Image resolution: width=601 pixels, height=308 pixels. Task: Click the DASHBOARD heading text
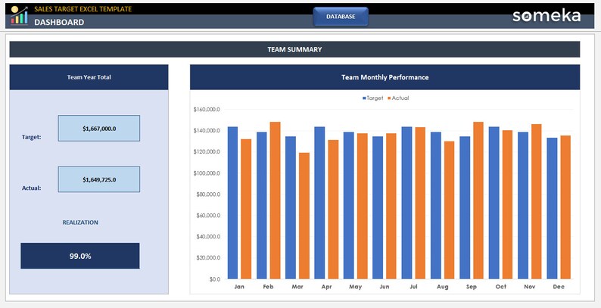(x=59, y=22)
